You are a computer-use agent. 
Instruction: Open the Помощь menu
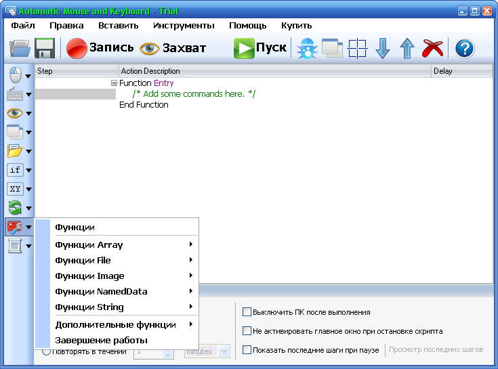[x=248, y=25]
